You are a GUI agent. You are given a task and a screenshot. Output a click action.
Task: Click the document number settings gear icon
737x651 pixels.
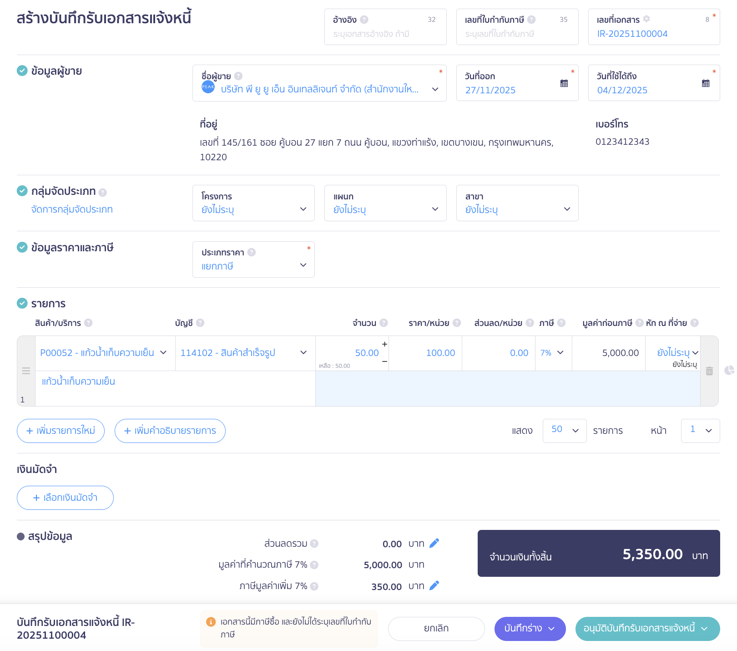click(x=646, y=19)
